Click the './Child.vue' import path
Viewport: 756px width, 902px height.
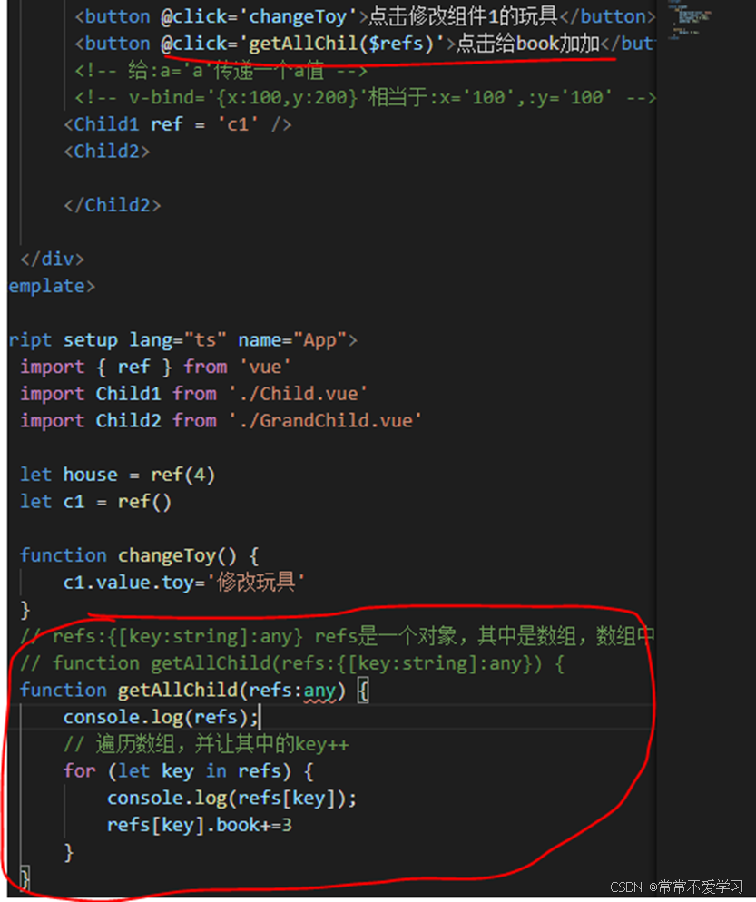pyautogui.click(x=298, y=394)
